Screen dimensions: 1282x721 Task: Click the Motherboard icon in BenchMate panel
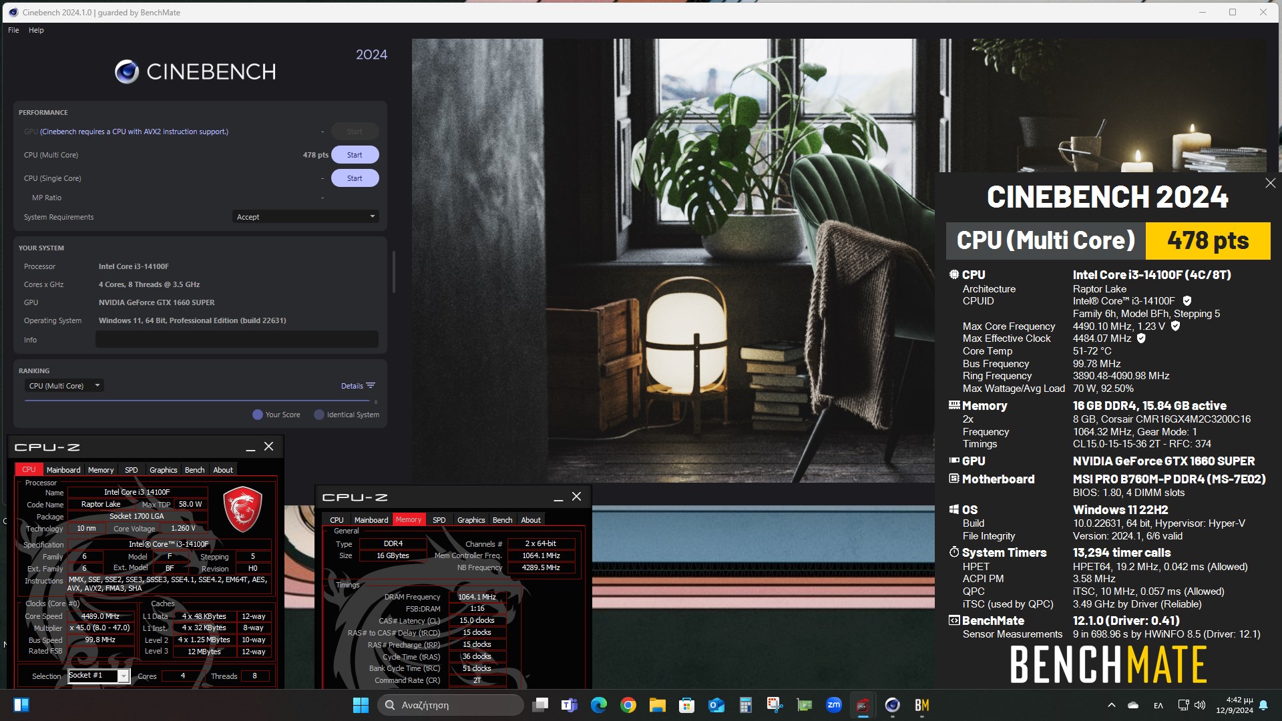click(954, 479)
